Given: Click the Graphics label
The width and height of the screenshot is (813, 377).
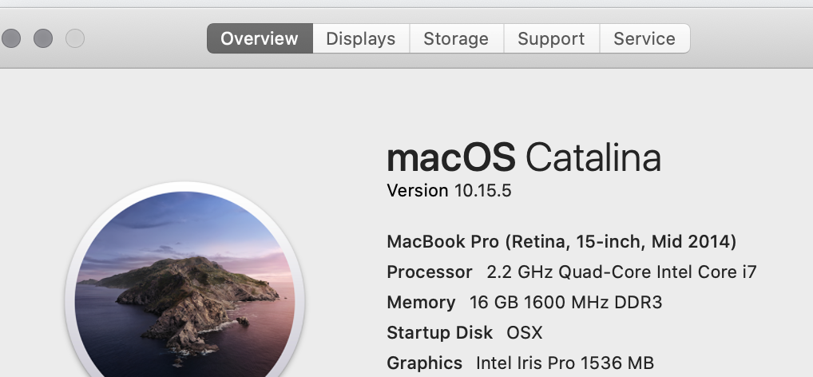Looking at the screenshot, I should coord(424,363).
